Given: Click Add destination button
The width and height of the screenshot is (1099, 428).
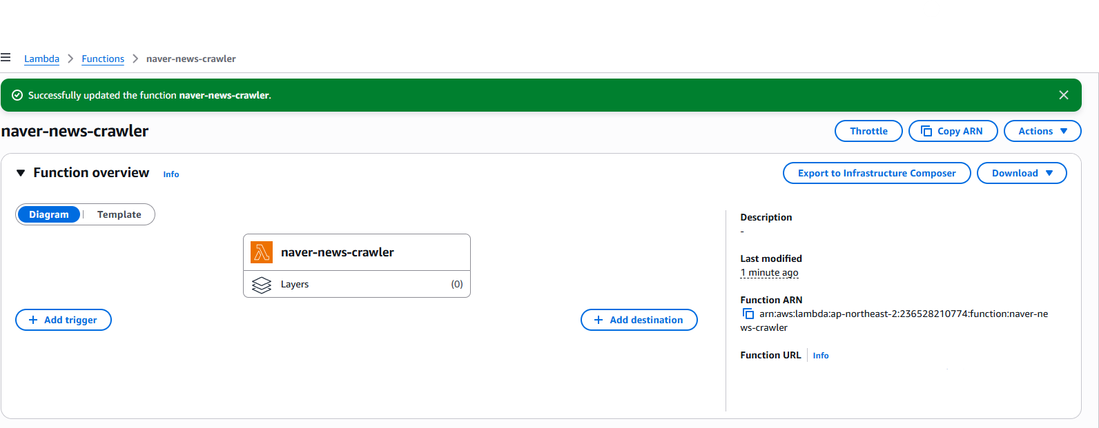Looking at the screenshot, I should point(639,320).
